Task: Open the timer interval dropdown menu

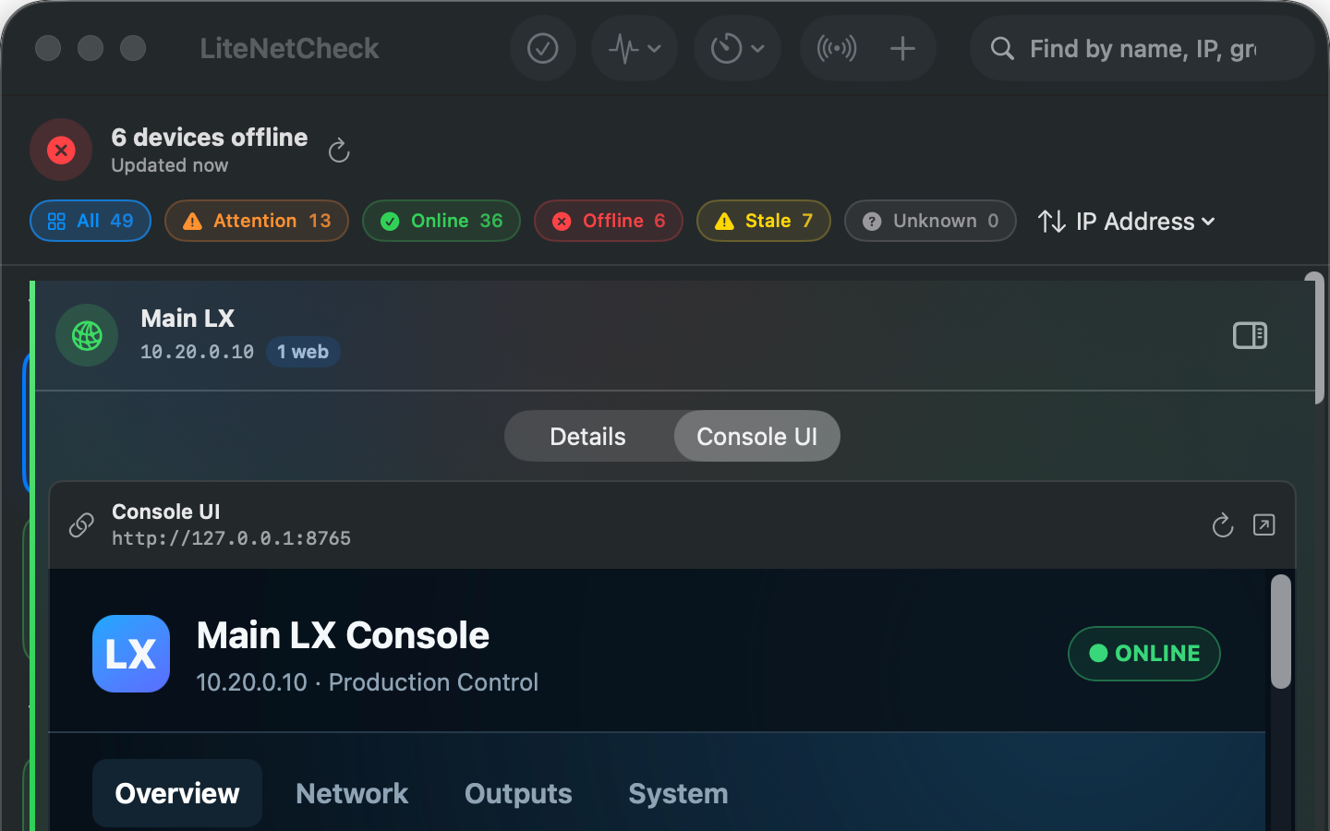Action: point(737,48)
